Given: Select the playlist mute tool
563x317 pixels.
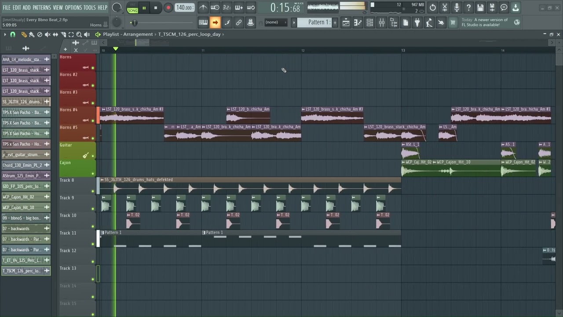Looking at the screenshot, I should (48, 34).
